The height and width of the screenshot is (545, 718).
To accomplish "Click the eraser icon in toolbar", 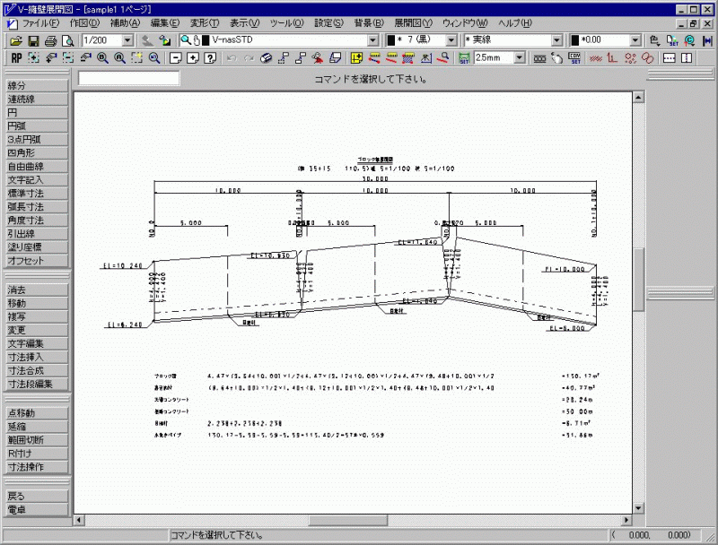I will (266, 58).
